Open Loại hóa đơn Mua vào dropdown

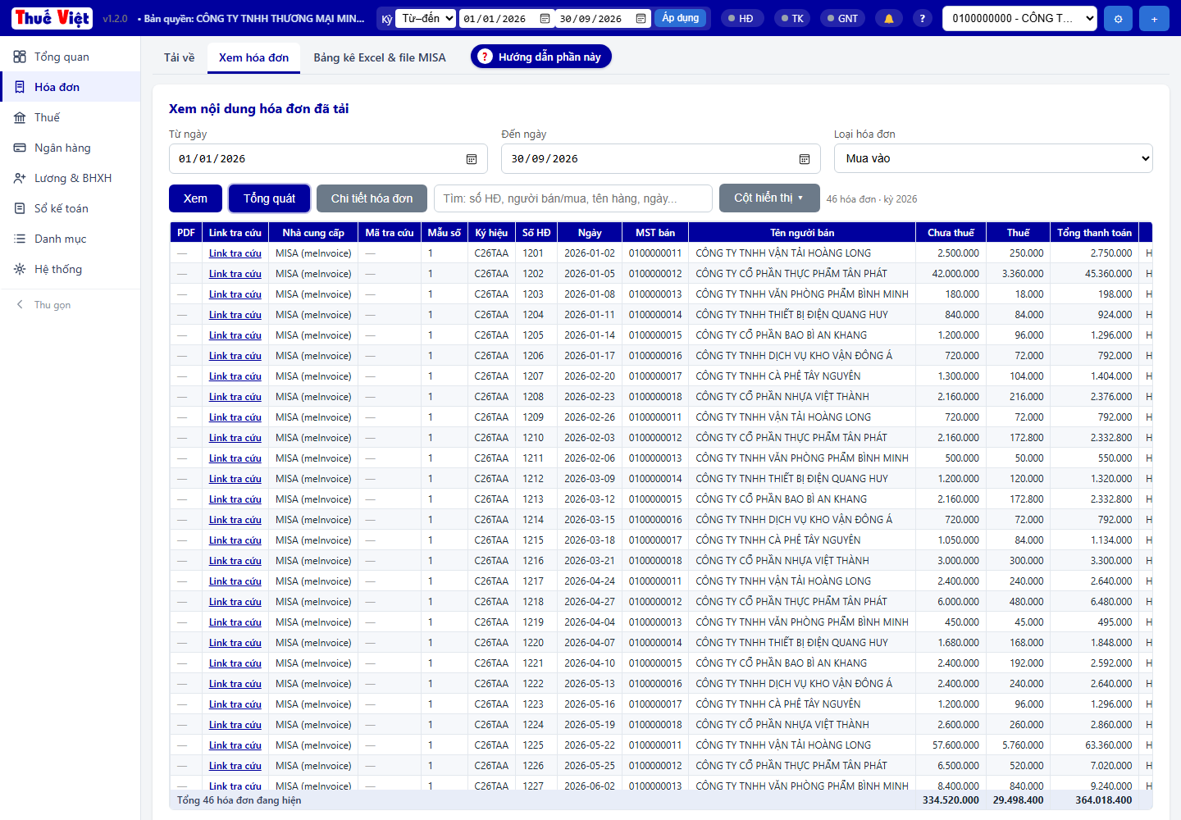pos(993,158)
